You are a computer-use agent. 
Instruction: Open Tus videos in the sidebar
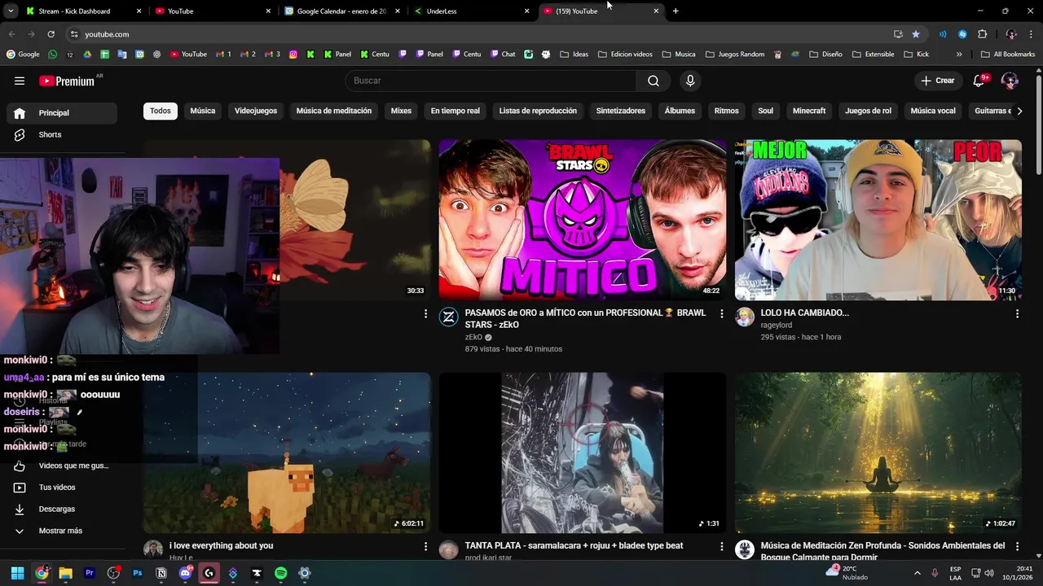coord(62,488)
